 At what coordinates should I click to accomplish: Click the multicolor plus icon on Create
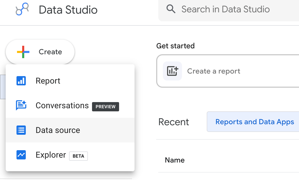pos(23,52)
